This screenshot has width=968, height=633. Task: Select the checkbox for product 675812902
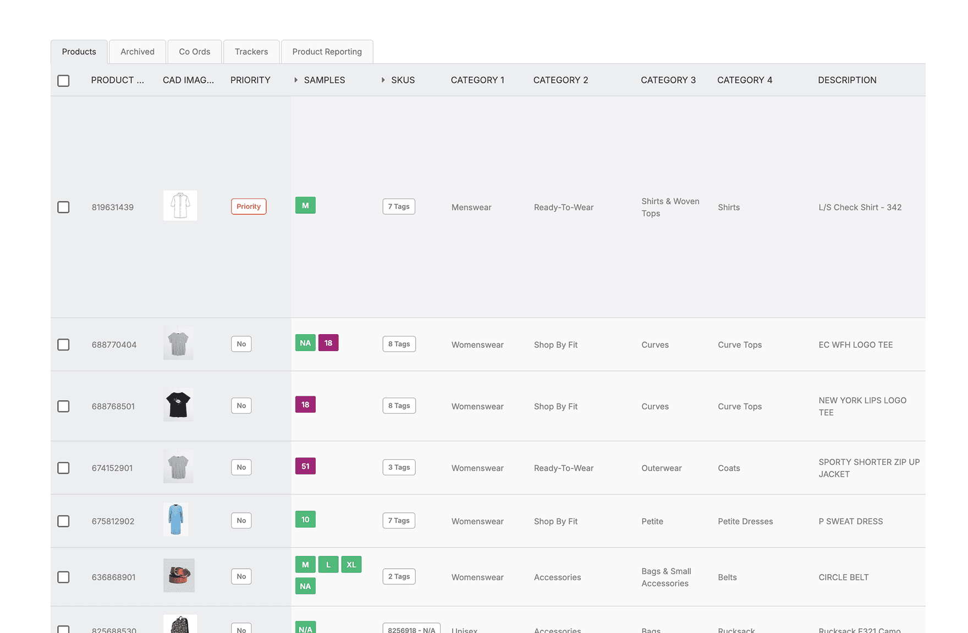63,521
